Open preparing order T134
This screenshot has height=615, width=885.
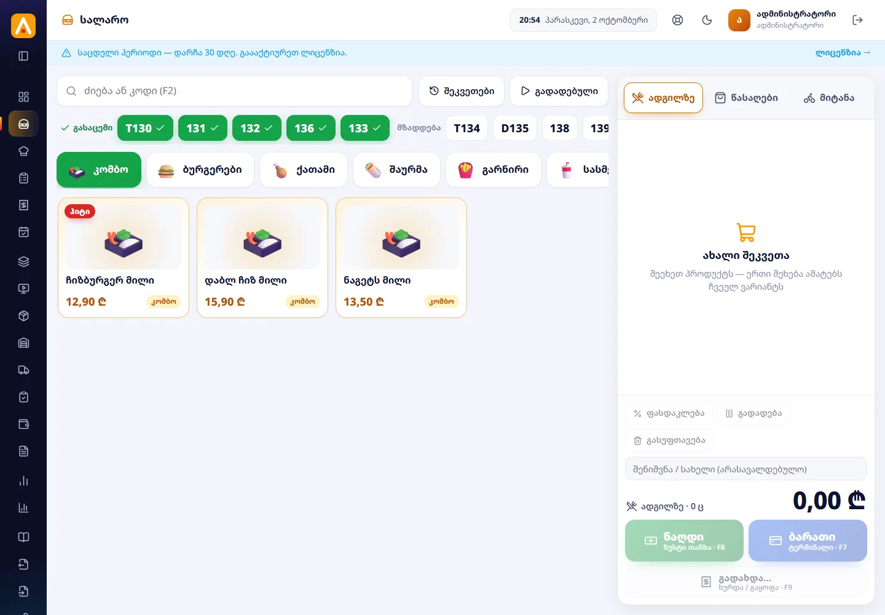coord(466,128)
